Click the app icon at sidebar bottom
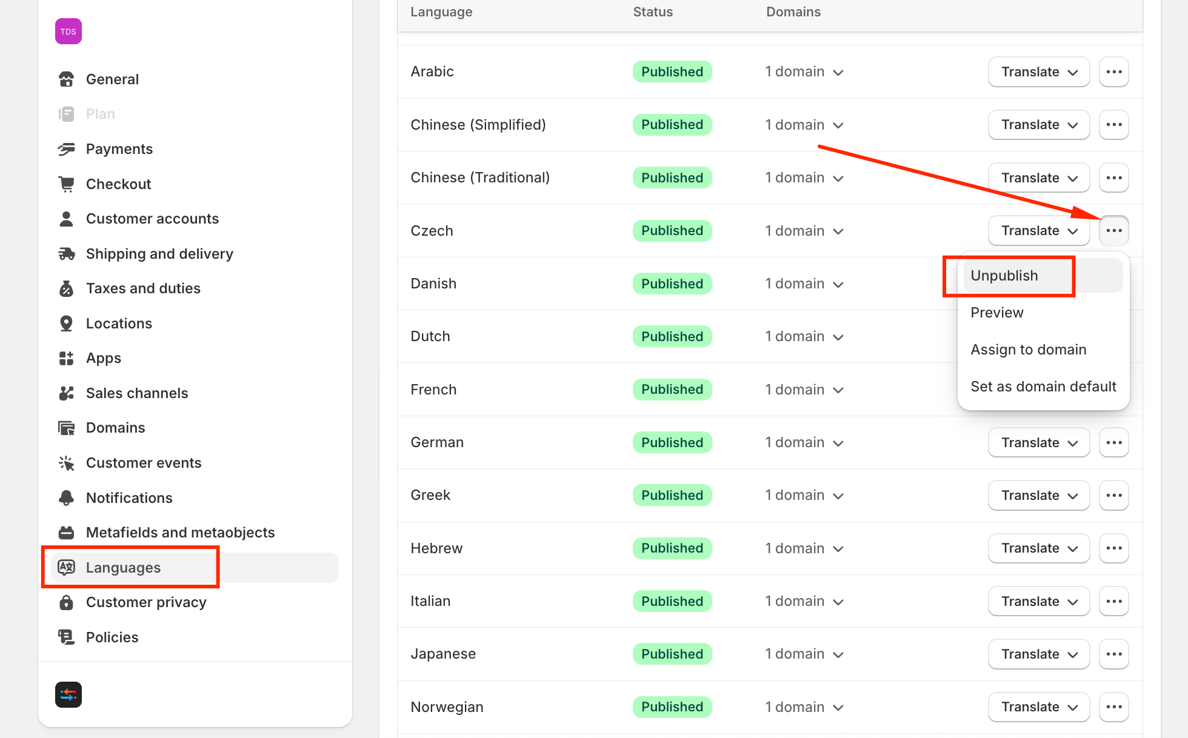Screen dimensions: 1188x738 coord(68,694)
